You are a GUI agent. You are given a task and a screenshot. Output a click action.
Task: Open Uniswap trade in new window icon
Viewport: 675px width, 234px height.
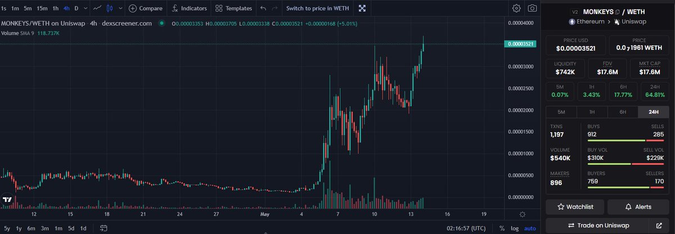point(659,226)
